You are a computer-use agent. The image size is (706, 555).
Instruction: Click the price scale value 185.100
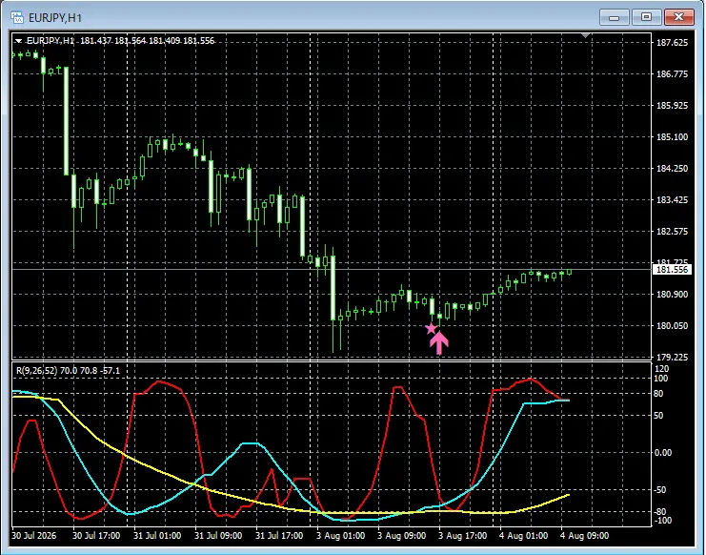tap(673, 137)
